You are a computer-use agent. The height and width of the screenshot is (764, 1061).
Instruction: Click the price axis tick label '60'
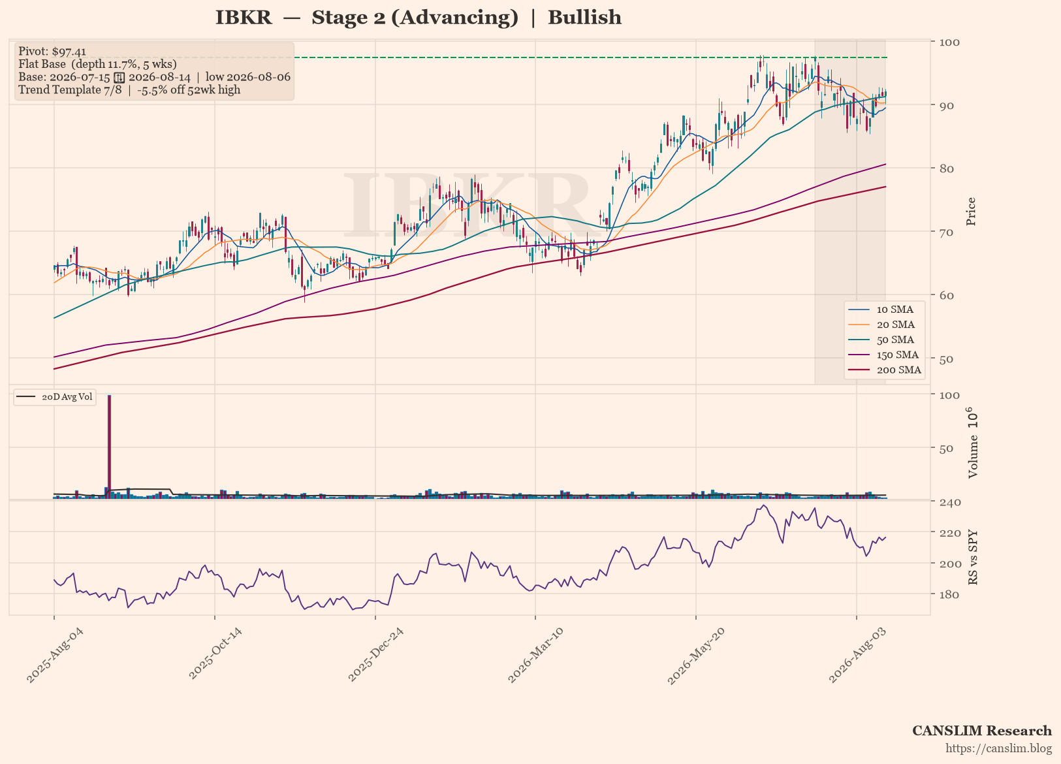click(945, 296)
